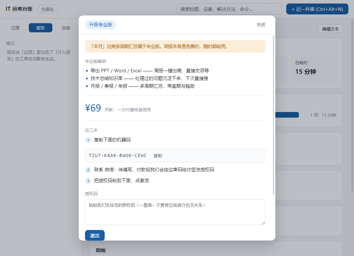Click the 明细 section heading
This screenshot has height=256, width=354.
101,250
